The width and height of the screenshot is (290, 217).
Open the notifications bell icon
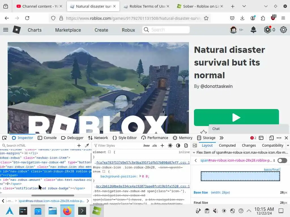tap(253, 30)
